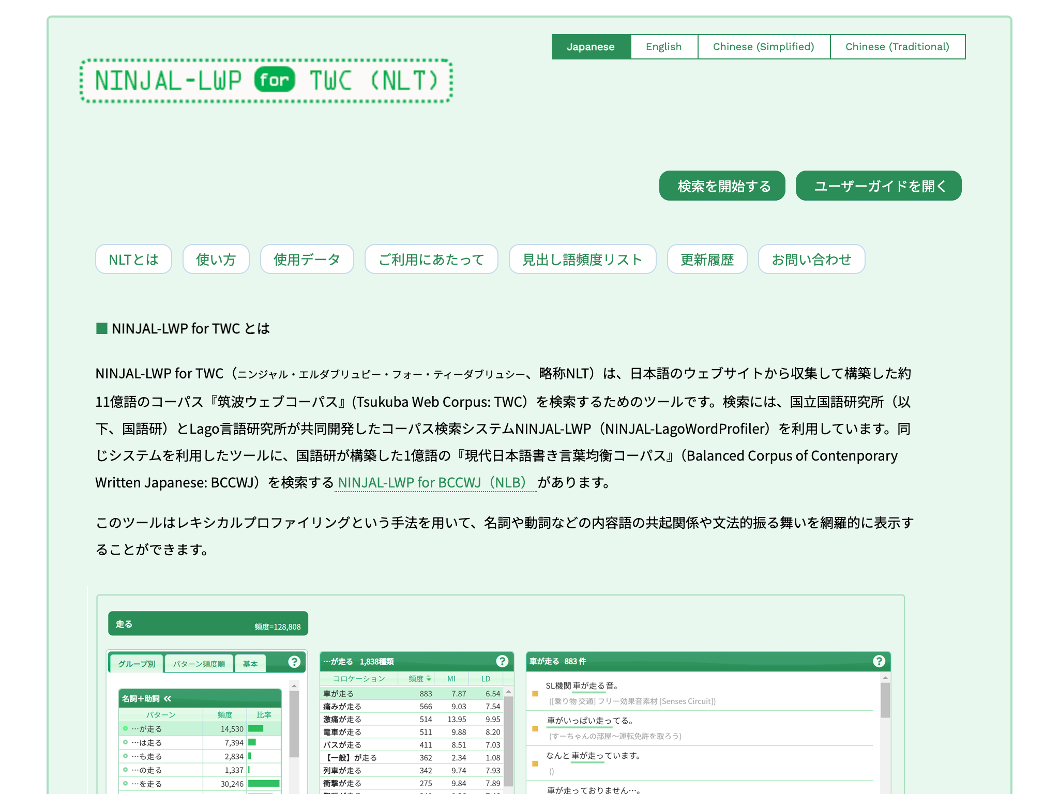The height and width of the screenshot is (794, 1059).
Task: Click the 頻度 sort arrows in the collocation table
Action: point(429,679)
